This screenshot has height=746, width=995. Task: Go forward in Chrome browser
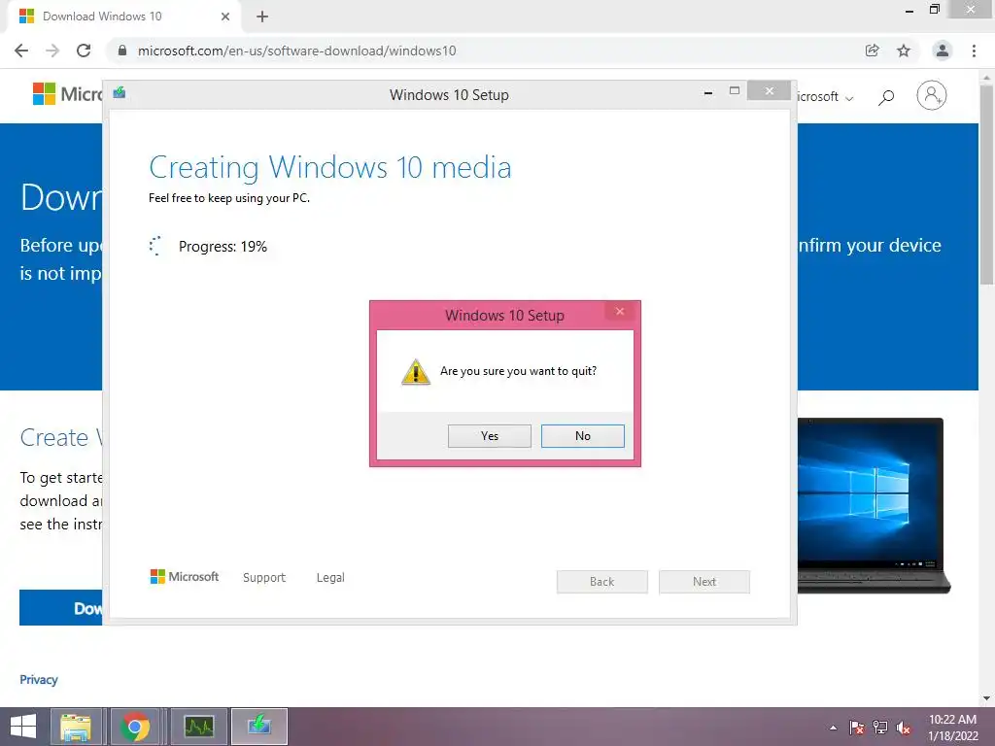coord(52,51)
